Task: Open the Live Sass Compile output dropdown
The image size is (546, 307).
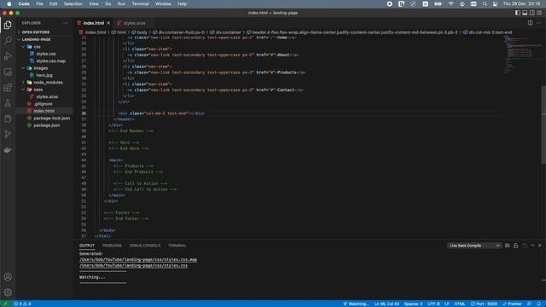Action: (474, 246)
